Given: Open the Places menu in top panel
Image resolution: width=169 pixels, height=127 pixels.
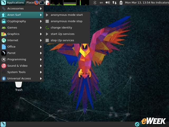Looking at the screenshot, I should coord(30,2).
